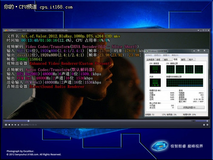Screen dimensions: 213x160
Task: Pause the video in PotPlayer
Action: (6, 125)
